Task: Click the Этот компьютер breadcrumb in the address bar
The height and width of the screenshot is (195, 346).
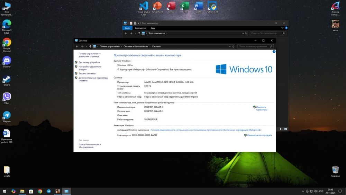Action: tap(157, 33)
